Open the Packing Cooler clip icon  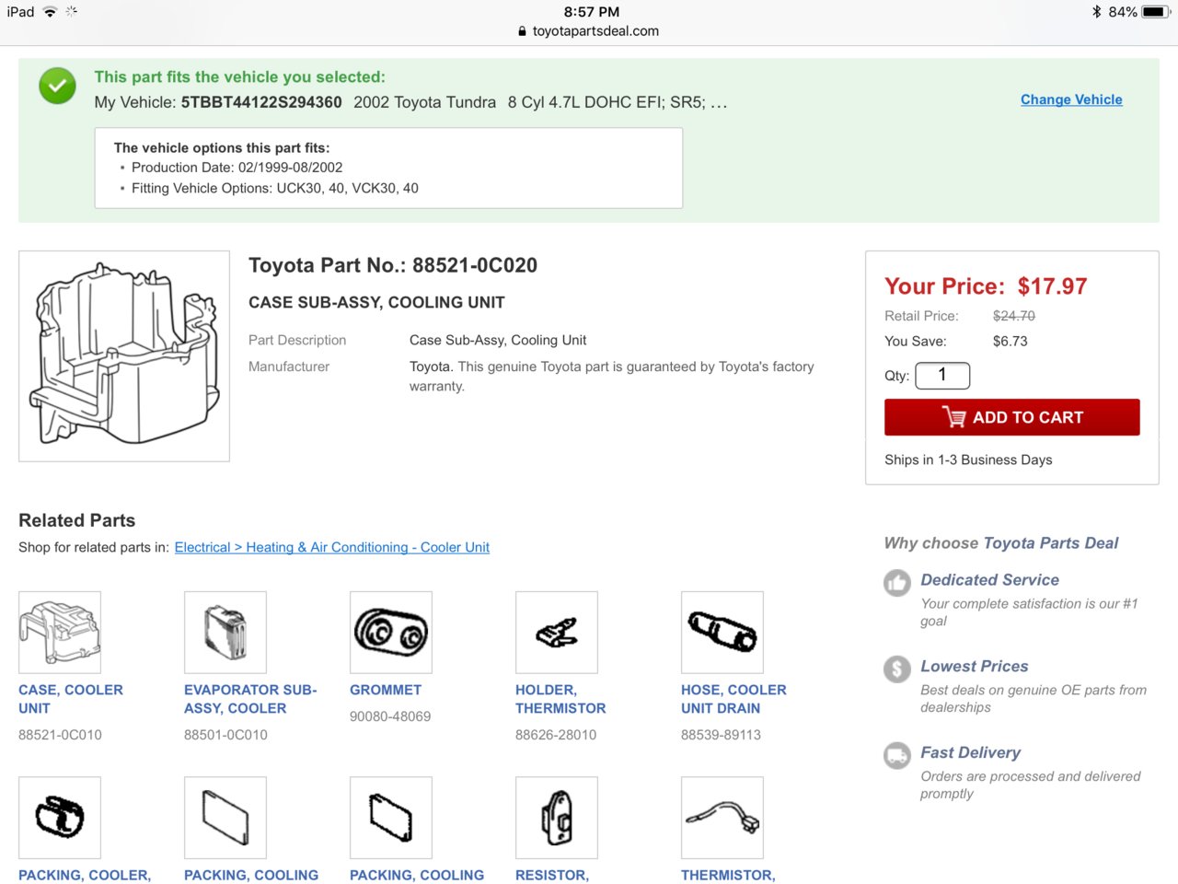pos(60,818)
